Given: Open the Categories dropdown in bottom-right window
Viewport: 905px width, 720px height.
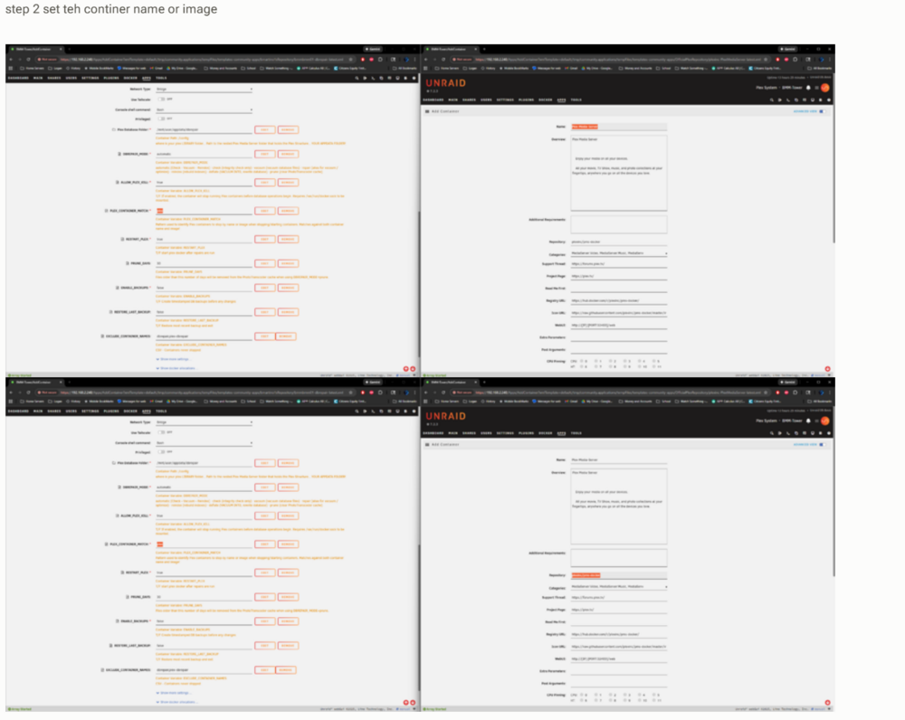Looking at the screenshot, I should coord(619,587).
